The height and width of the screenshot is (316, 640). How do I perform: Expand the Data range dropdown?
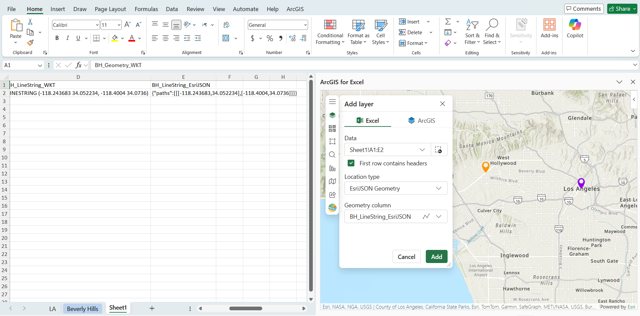[422, 150]
